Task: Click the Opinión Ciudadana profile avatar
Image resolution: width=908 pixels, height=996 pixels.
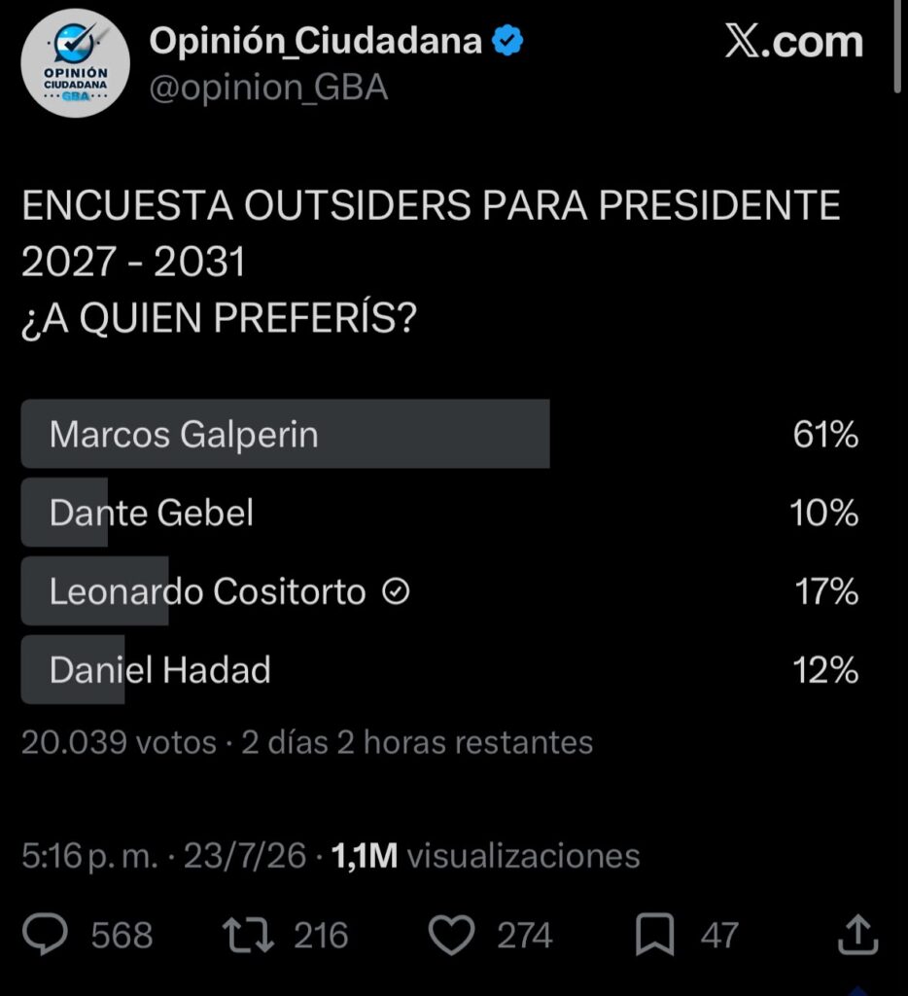Action: [x=76, y=63]
